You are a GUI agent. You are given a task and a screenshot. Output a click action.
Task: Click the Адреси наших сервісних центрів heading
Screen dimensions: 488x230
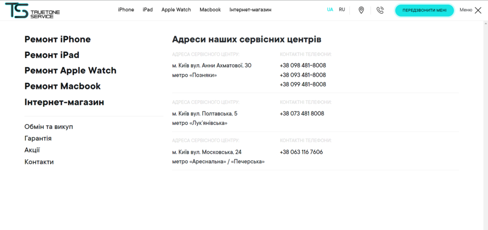click(247, 39)
